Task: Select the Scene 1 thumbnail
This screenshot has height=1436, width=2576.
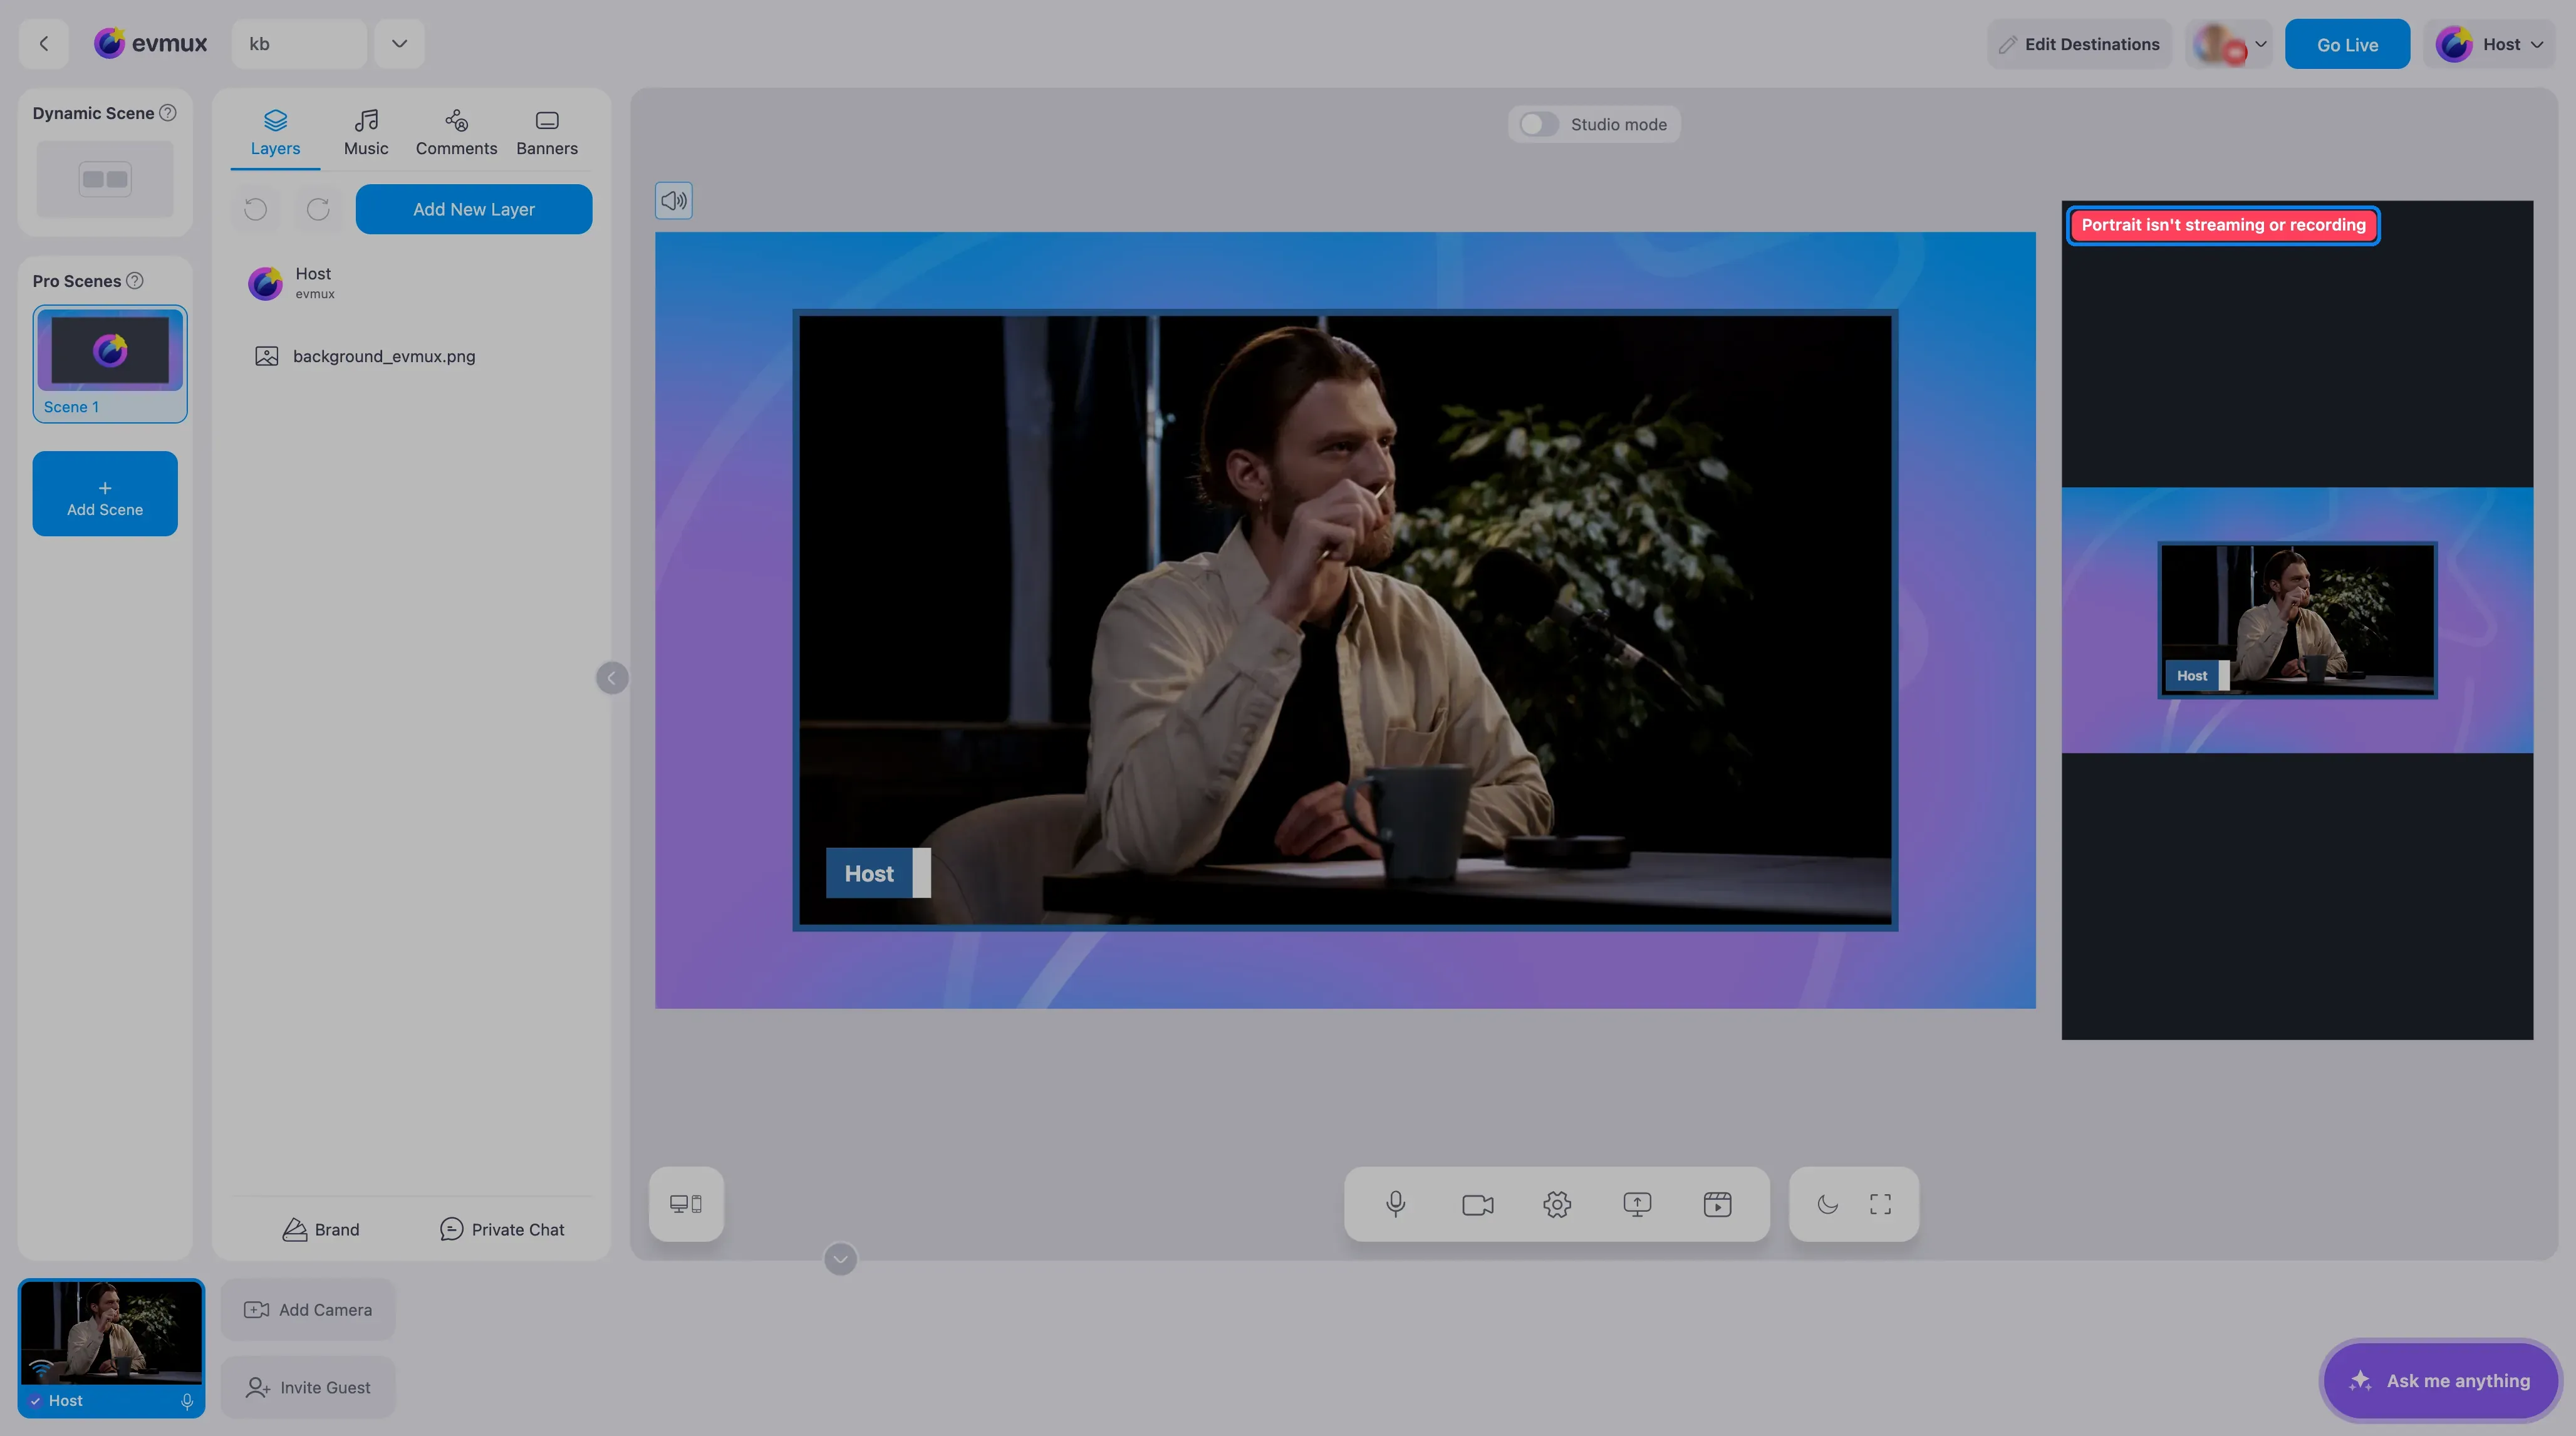Action: pyautogui.click(x=110, y=364)
